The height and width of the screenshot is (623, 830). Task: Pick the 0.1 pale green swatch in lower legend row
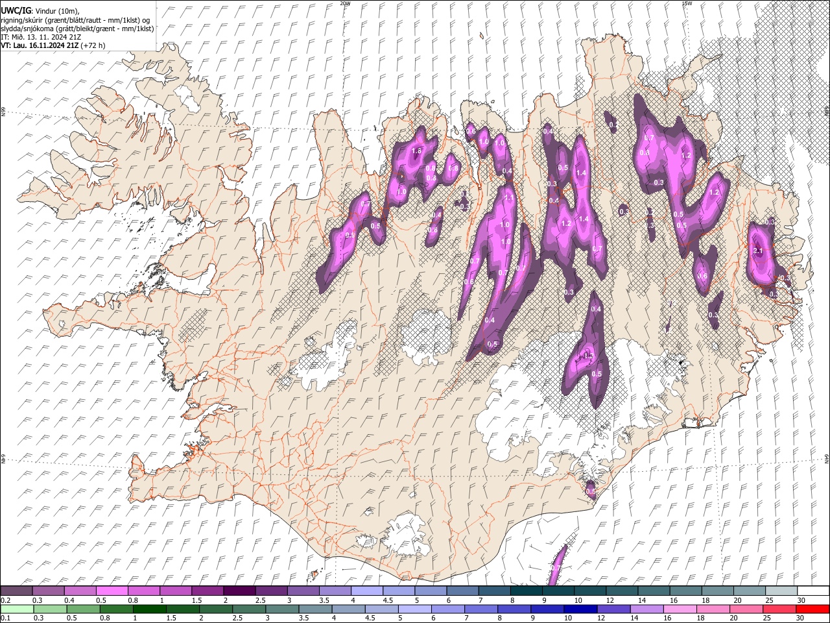(17, 609)
